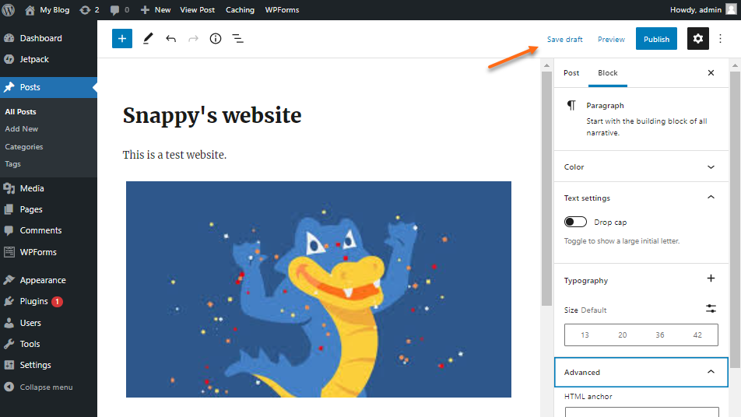The image size is (741, 417).
Task: Open the comments bubble in admin bar
Action: coord(120,9)
